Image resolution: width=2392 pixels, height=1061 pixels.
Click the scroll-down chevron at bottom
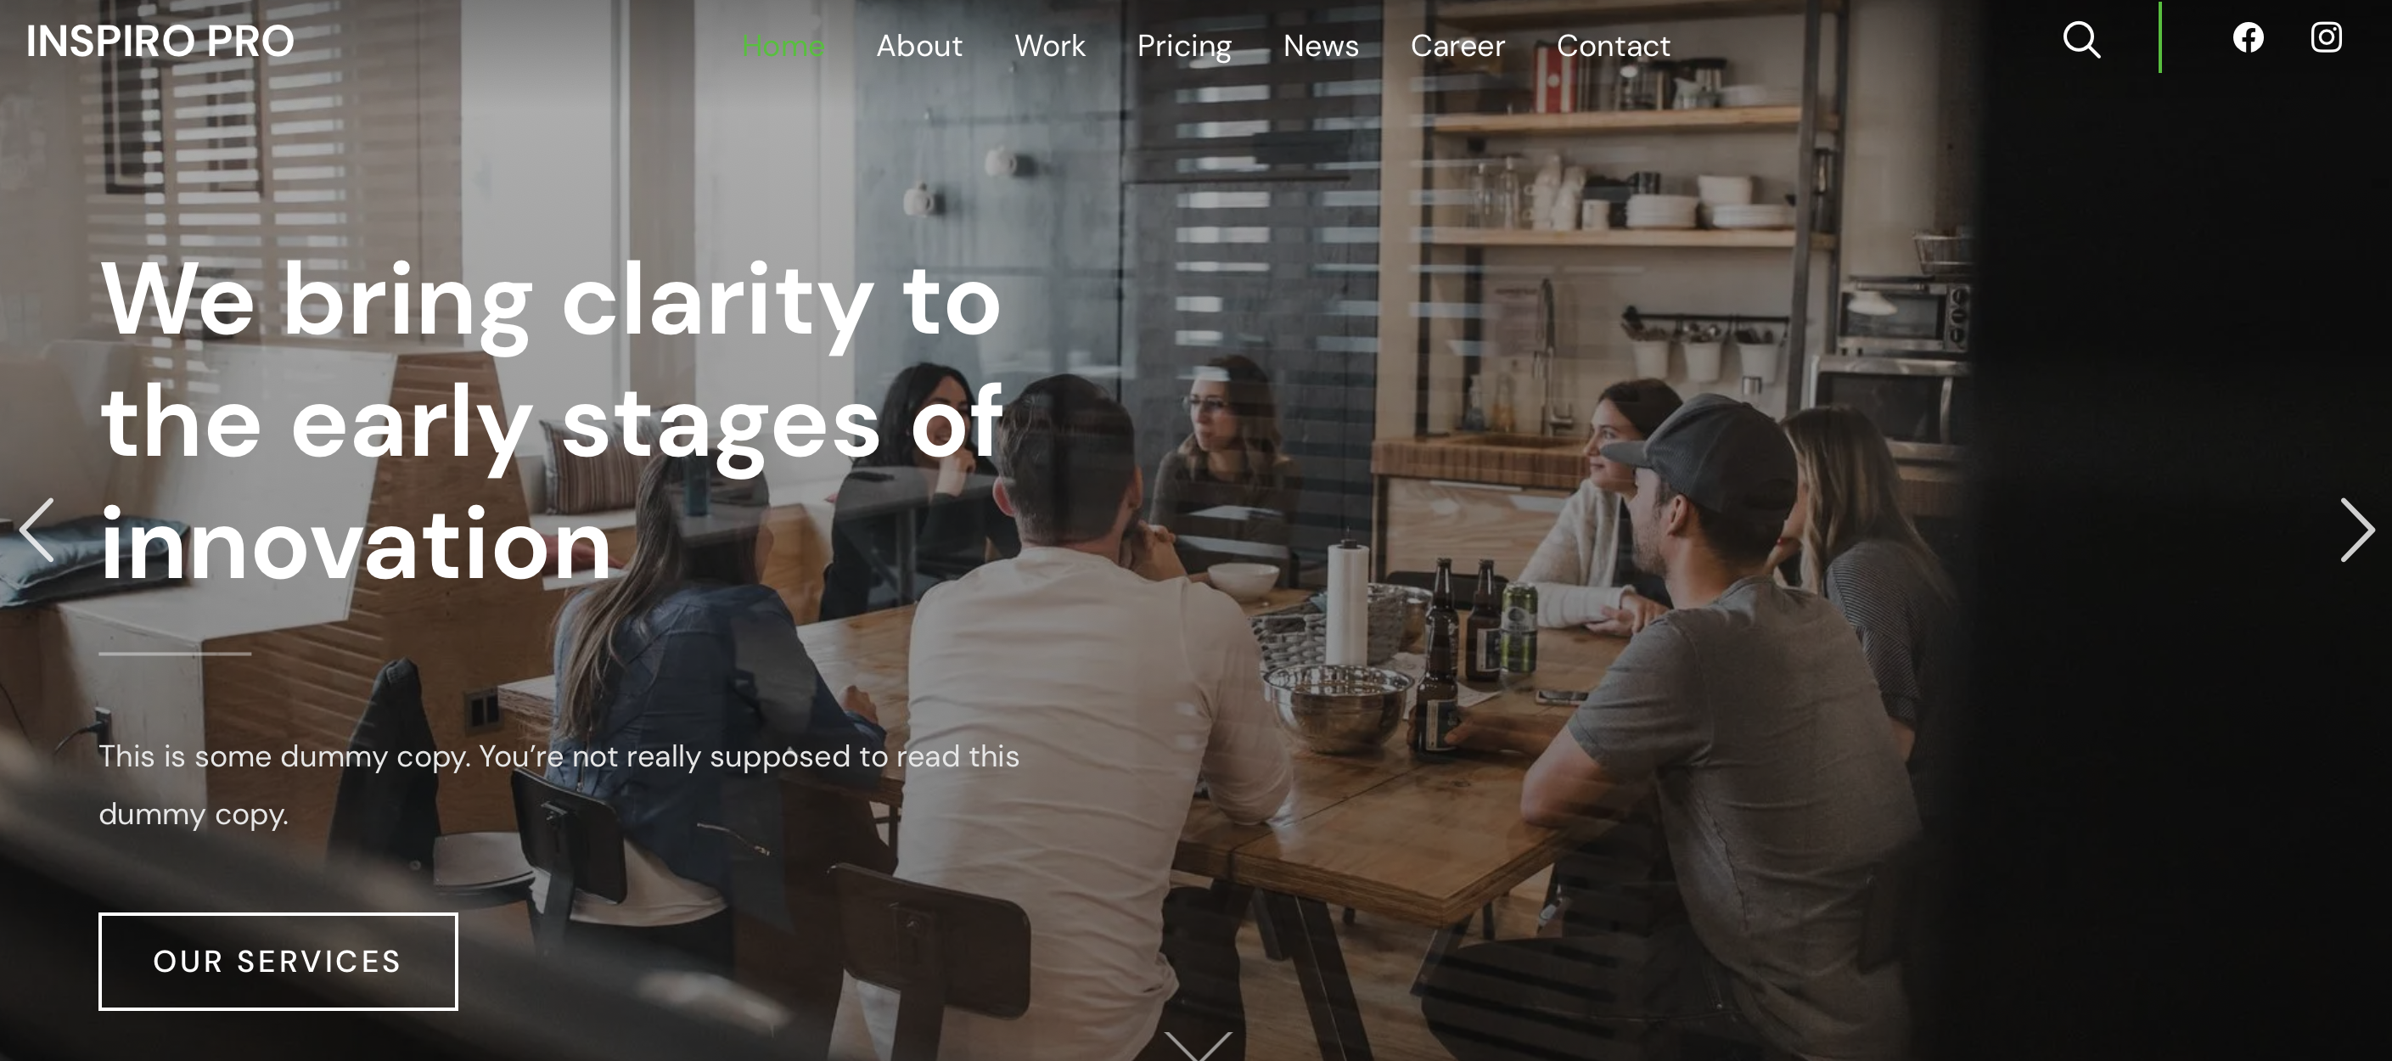point(1198,1047)
